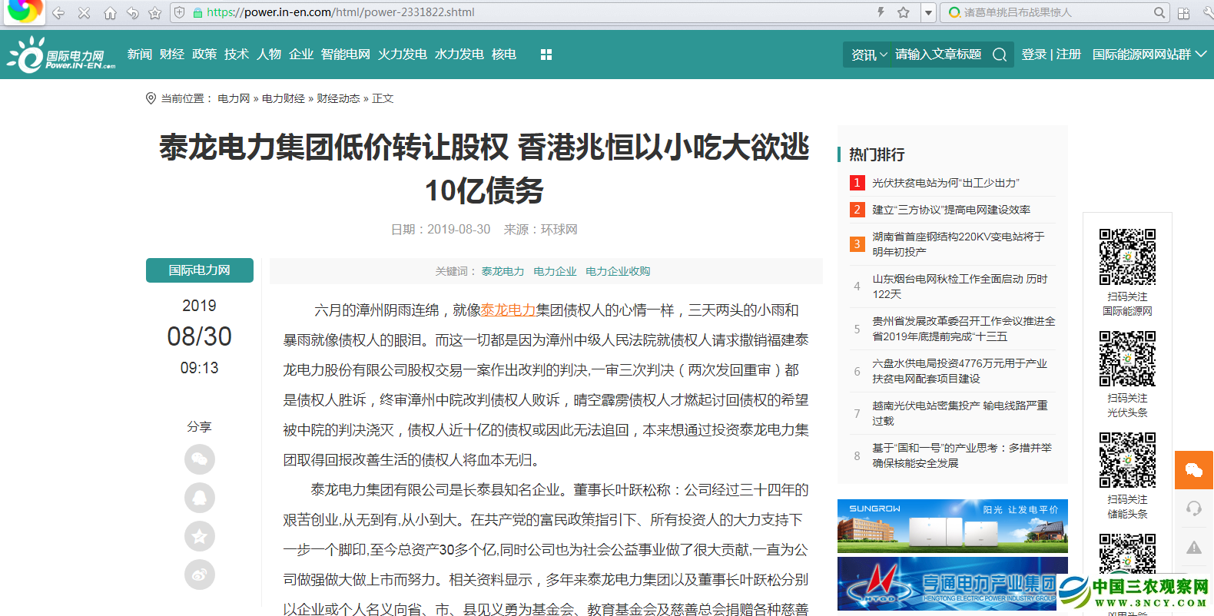Click the address bar URL
Viewport: 1214px width, 616px height.
(x=340, y=12)
